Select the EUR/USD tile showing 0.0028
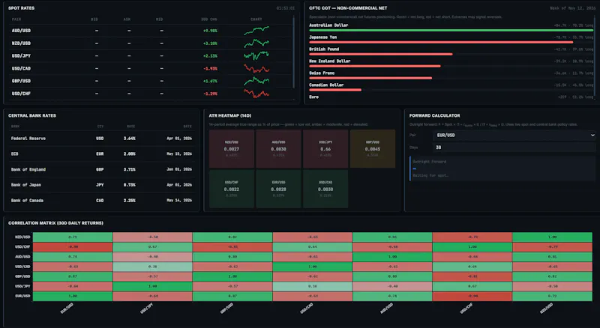The image size is (600, 328). point(278,189)
